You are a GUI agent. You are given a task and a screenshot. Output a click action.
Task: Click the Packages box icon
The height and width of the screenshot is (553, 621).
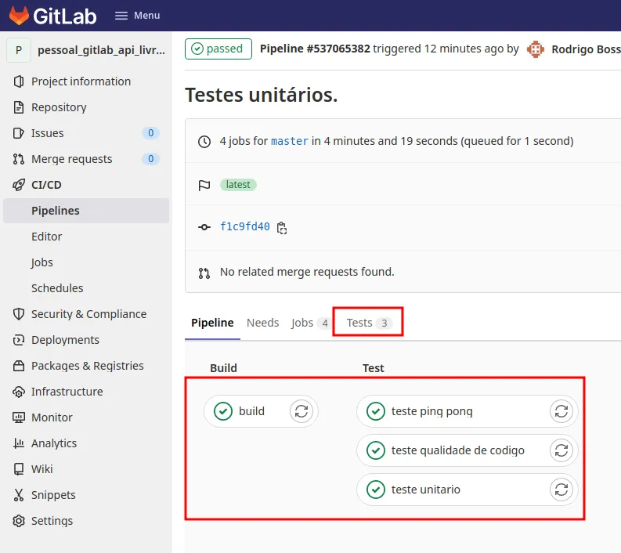[x=19, y=366]
